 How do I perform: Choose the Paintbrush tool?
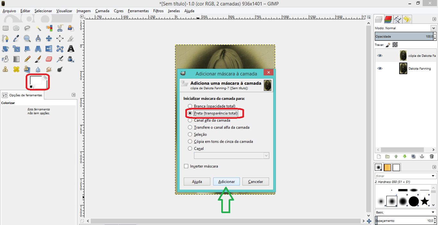click(38, 59)
